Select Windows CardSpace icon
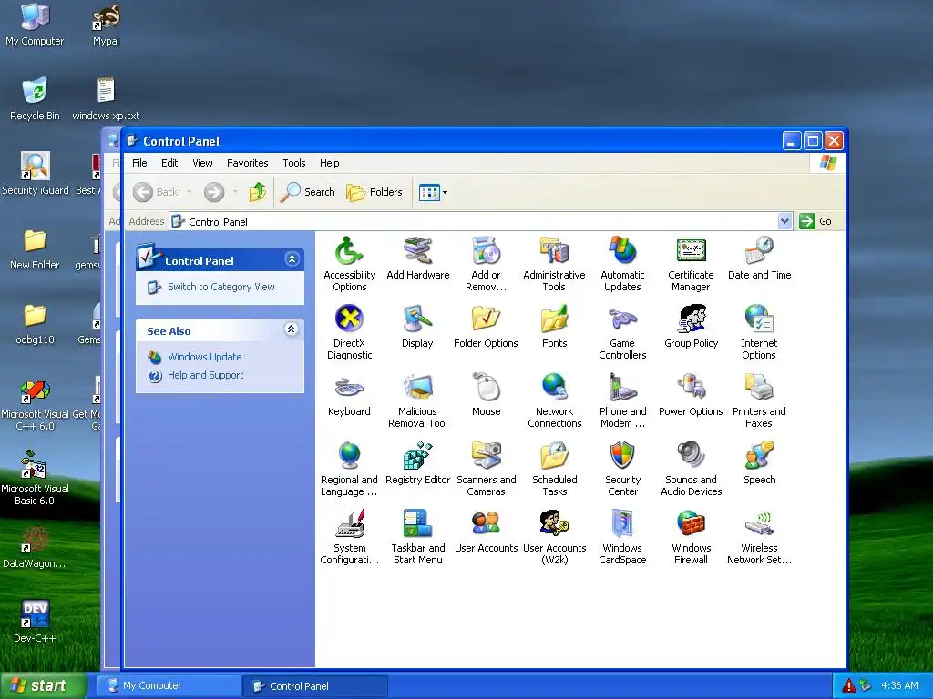 622,524
